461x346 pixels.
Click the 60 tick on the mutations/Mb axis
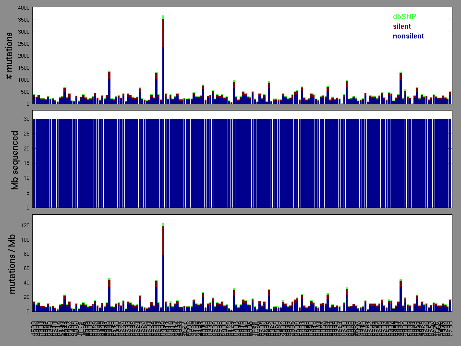coord(27,269)
